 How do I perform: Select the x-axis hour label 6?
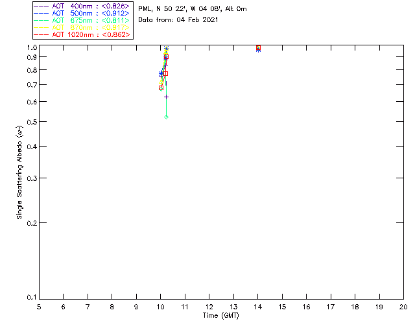click(x=64, y=307)
